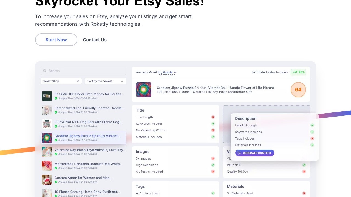Open the Sort by the newest dropdown
351x197 pixels.
(x=105, y=81)
